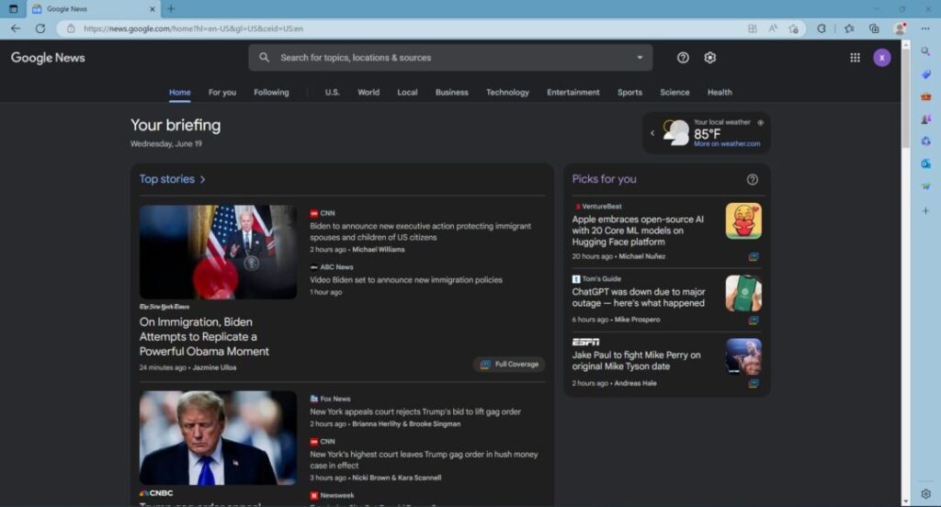Open the purple account avatar

(881, 58)
